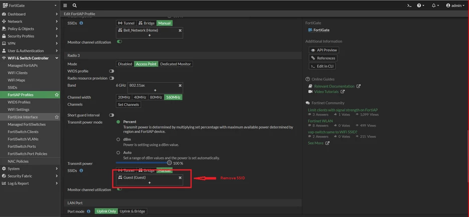469x217 pixels.
Task: Click the References button
Action: [323, 58]
